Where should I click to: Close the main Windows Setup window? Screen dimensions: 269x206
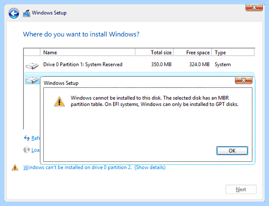point(254,7)
